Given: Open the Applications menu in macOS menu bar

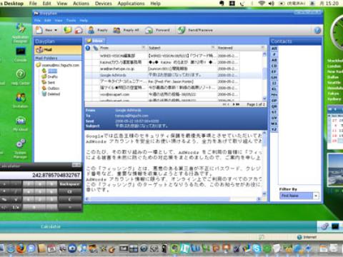Looking at the screenshot, I should [x=131, y=4].
